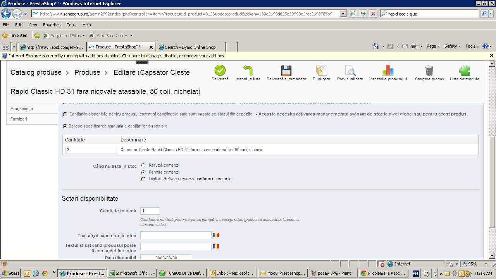
Task: Click the Cantitate minimă input field
Action: click(x=150, y=211)
